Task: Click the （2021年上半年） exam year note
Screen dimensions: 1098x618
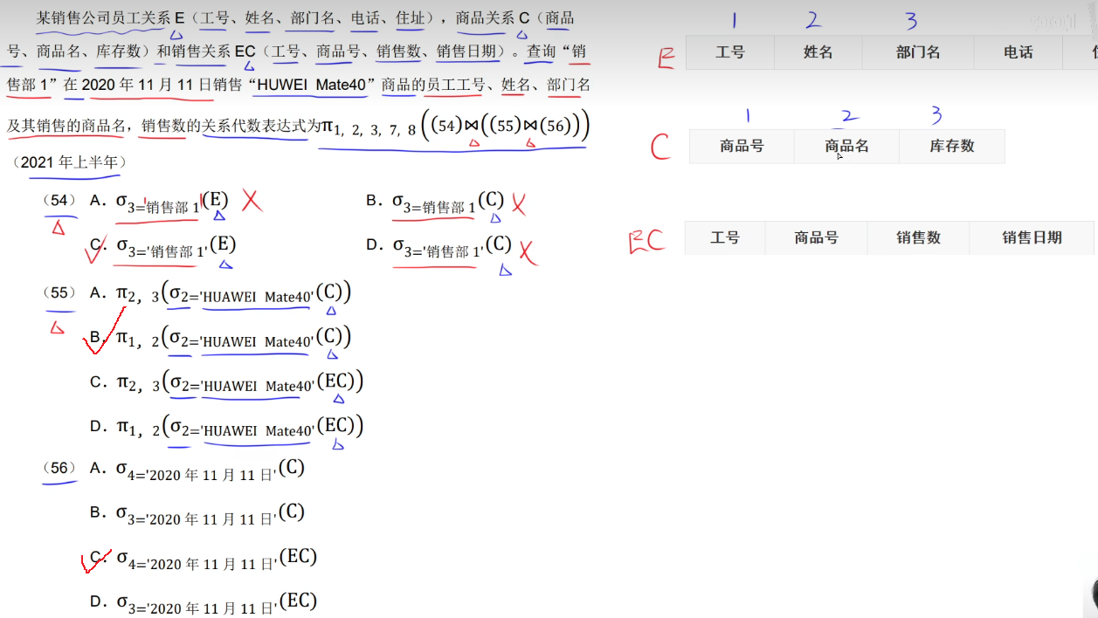Action: click(71, 162)
